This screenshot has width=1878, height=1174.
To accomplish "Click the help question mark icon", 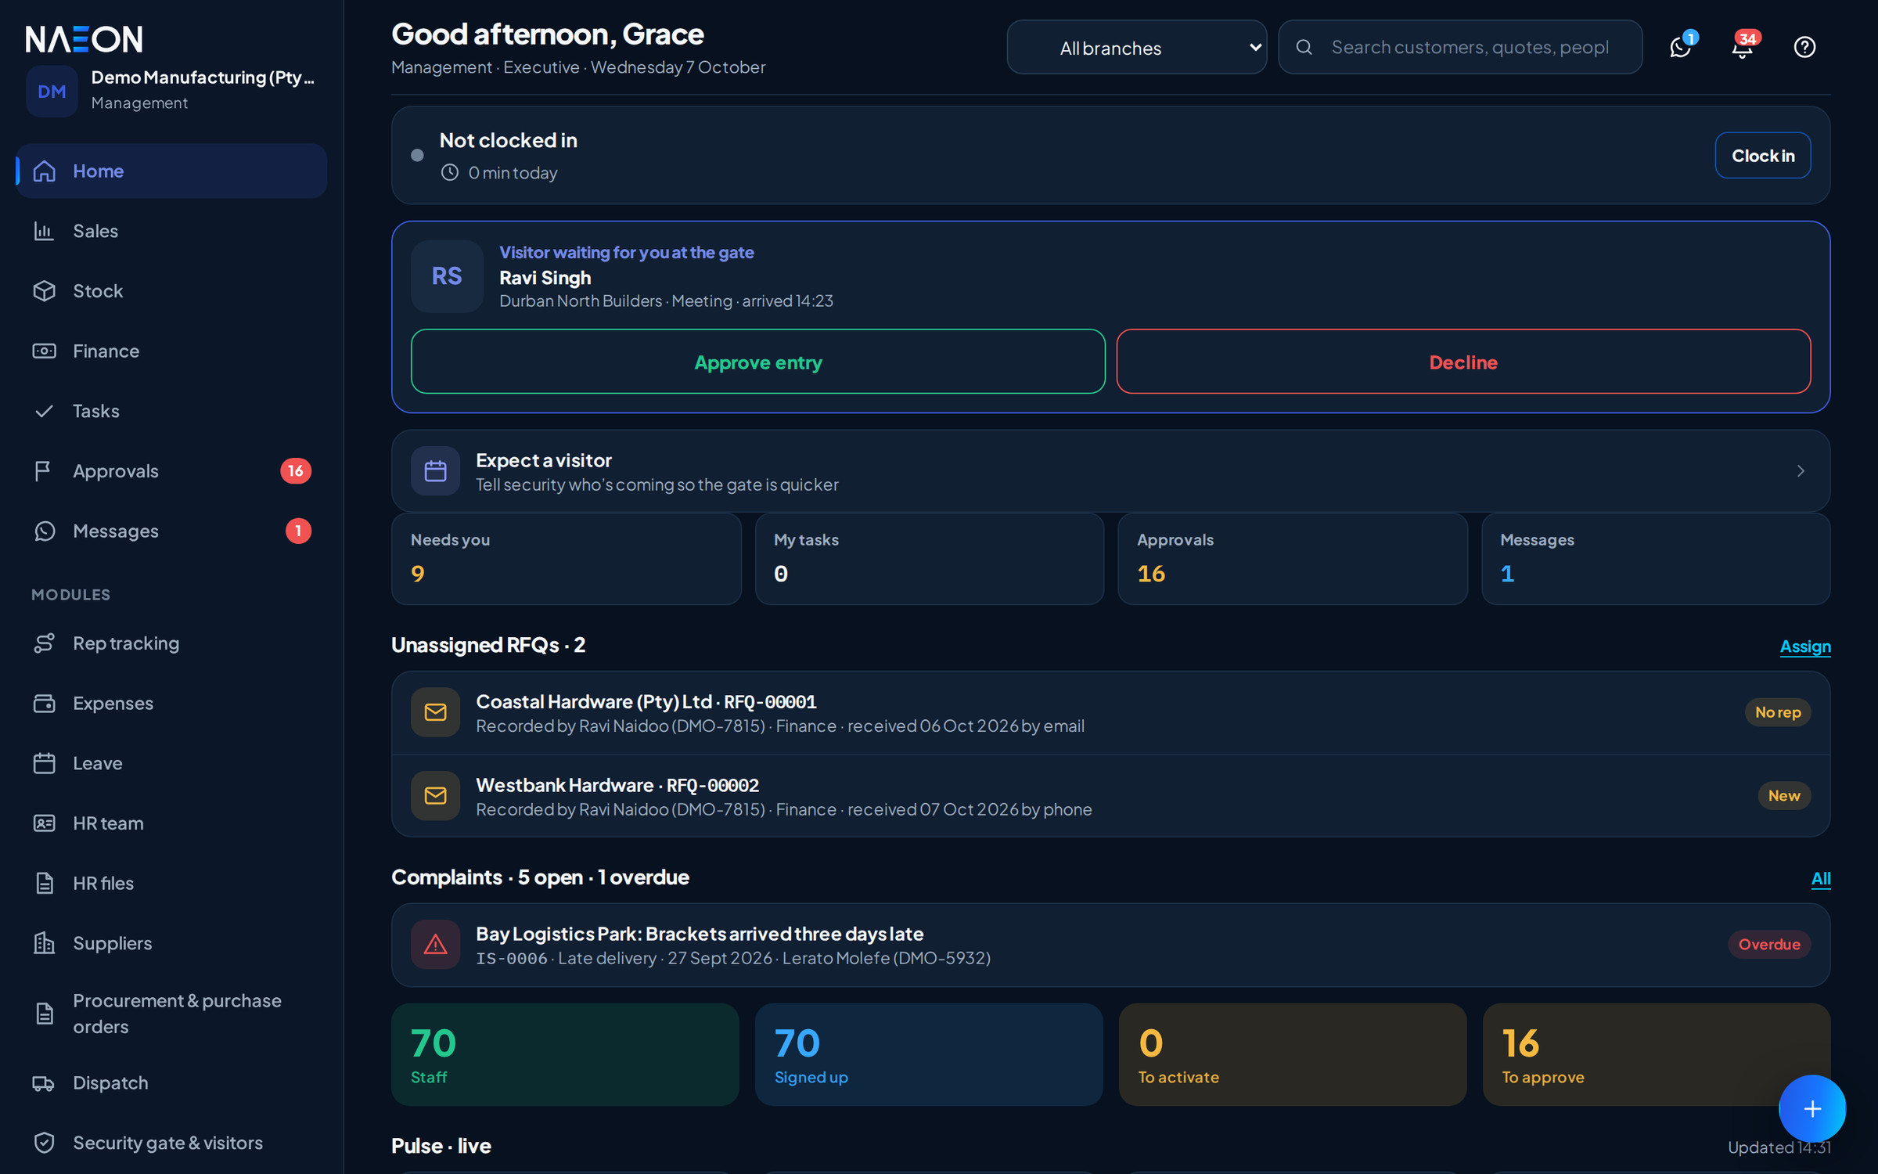I will (x=1804, y=47).
